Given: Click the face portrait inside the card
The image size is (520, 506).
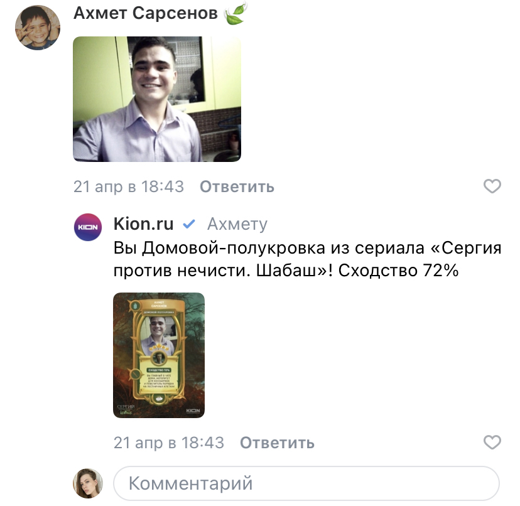Looking at the screenshot, I should click(158, 334).
